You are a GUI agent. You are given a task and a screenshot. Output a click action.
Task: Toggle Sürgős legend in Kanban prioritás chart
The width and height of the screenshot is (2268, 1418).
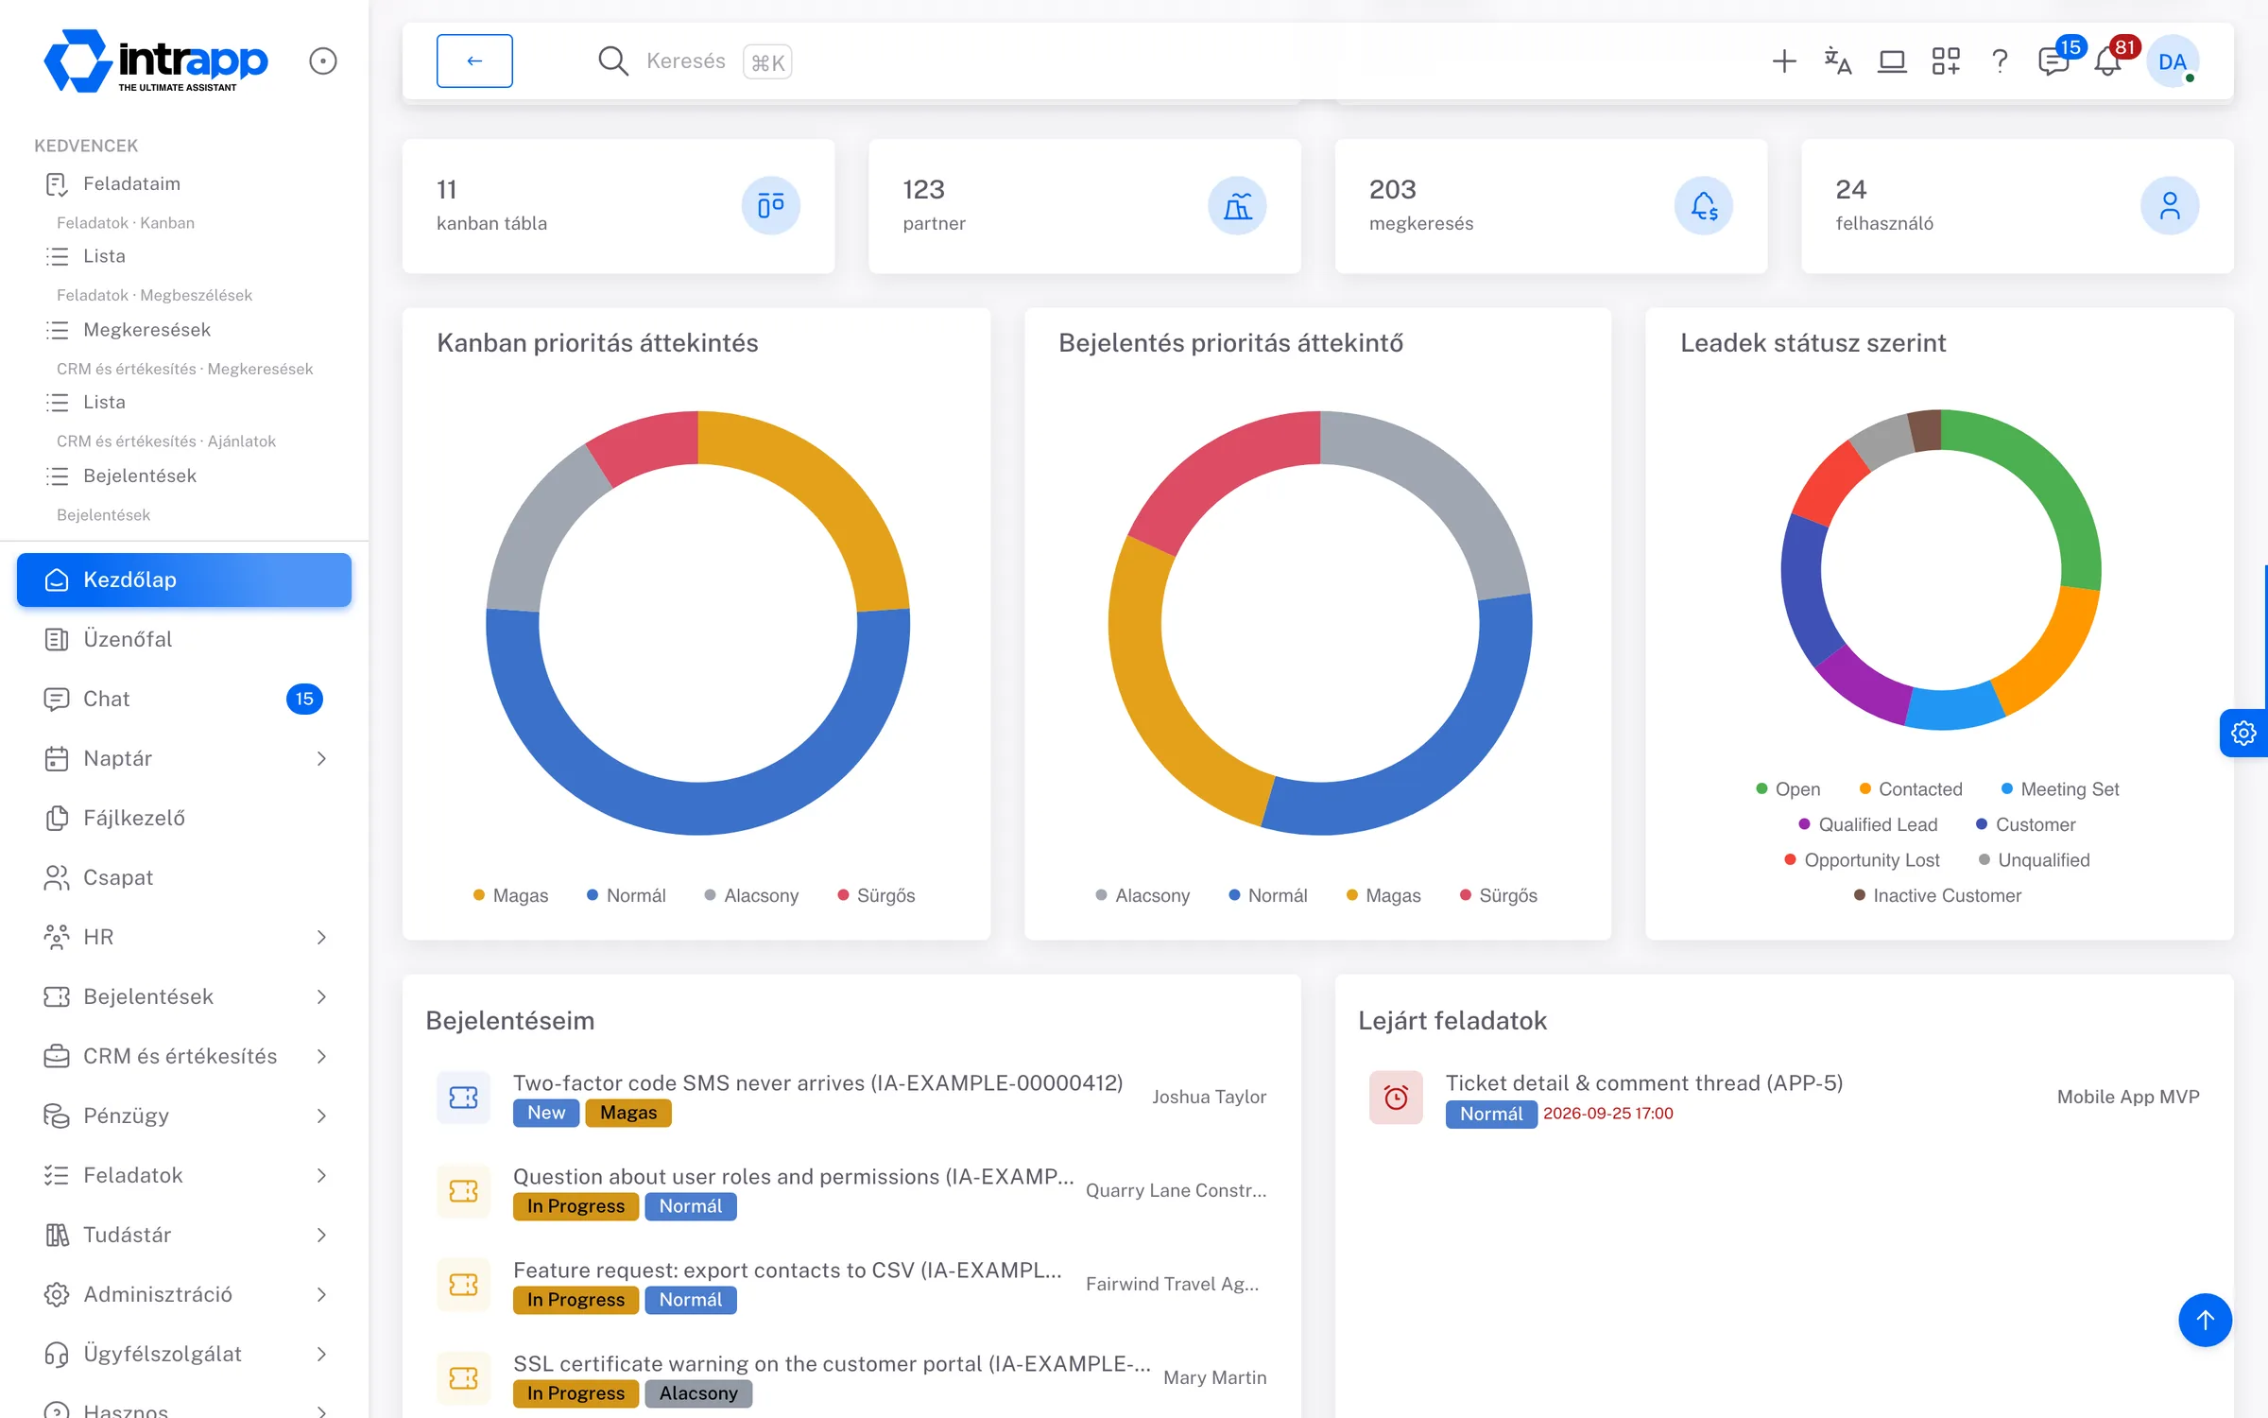click(876, 895)
